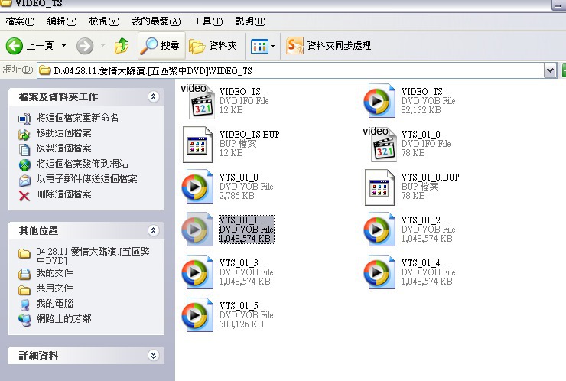566x381 pixels.
Task: Click 將這個檔案重新命名 rename link
Action: [x=77, y=118]
